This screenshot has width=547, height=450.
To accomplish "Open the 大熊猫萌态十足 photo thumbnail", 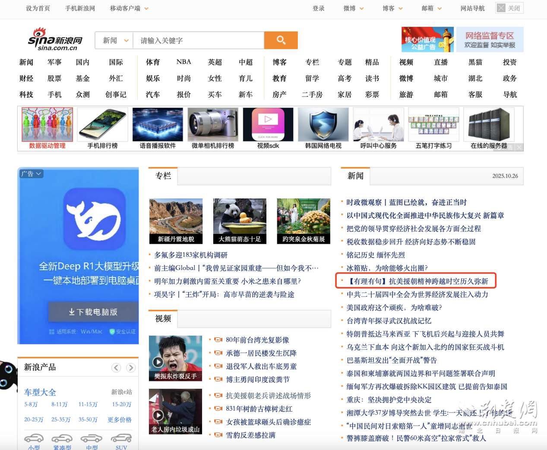I will click(240, 221).
